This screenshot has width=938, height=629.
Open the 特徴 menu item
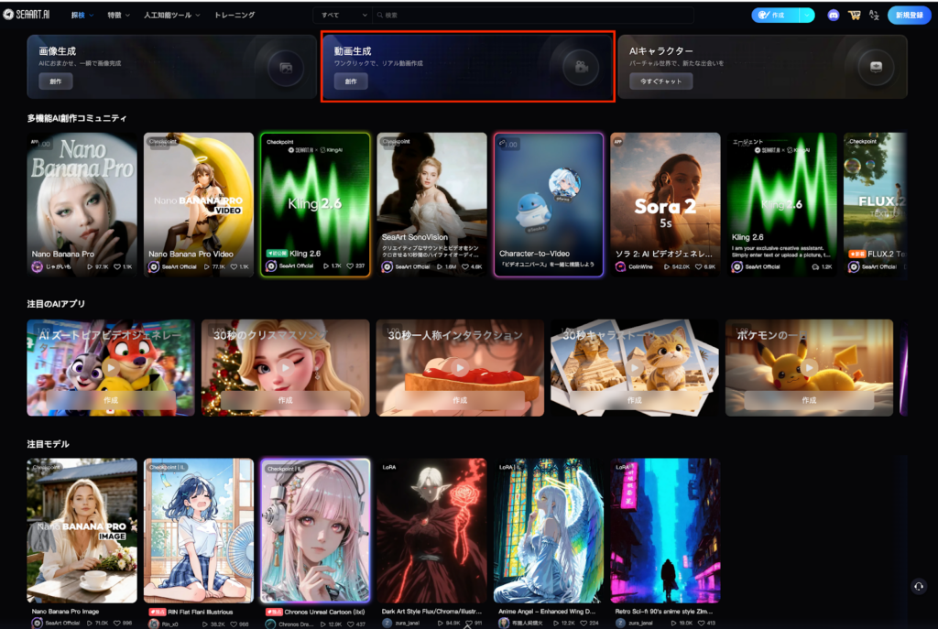pyautogui.click(x=118, y=16)
